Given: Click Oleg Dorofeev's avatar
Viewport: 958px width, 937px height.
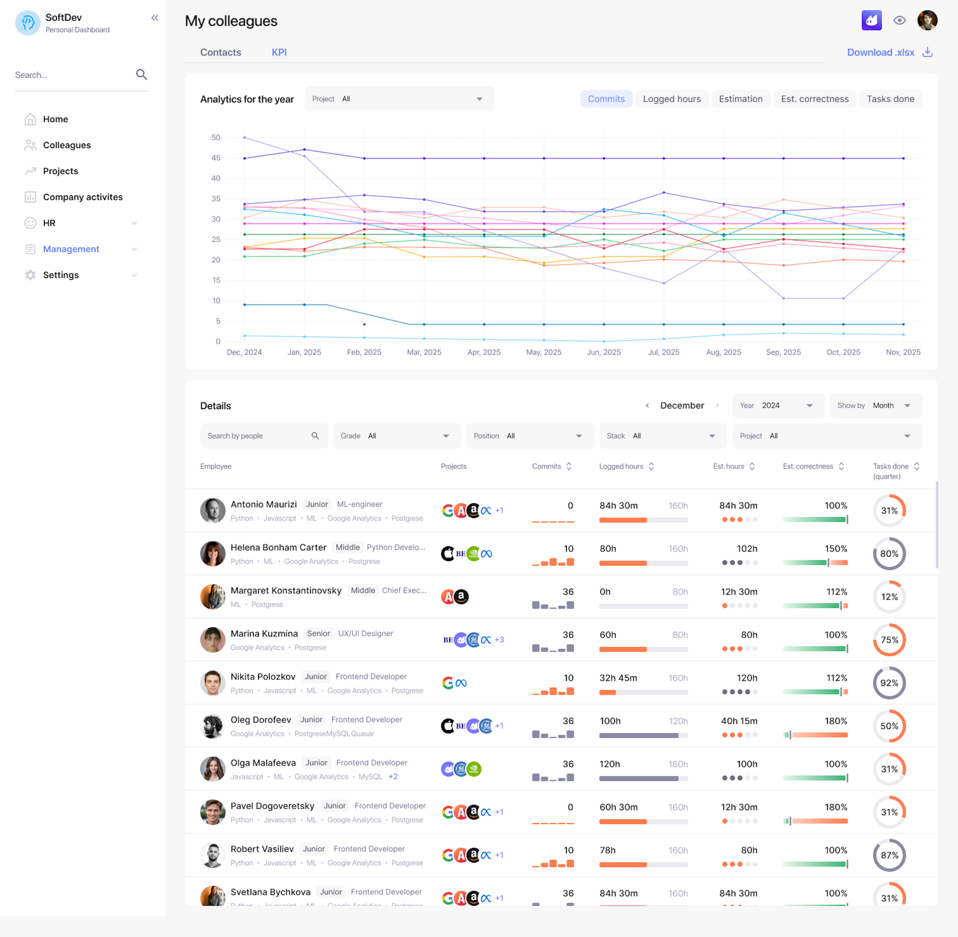Looking at the screenshot, I should (213, 726).
